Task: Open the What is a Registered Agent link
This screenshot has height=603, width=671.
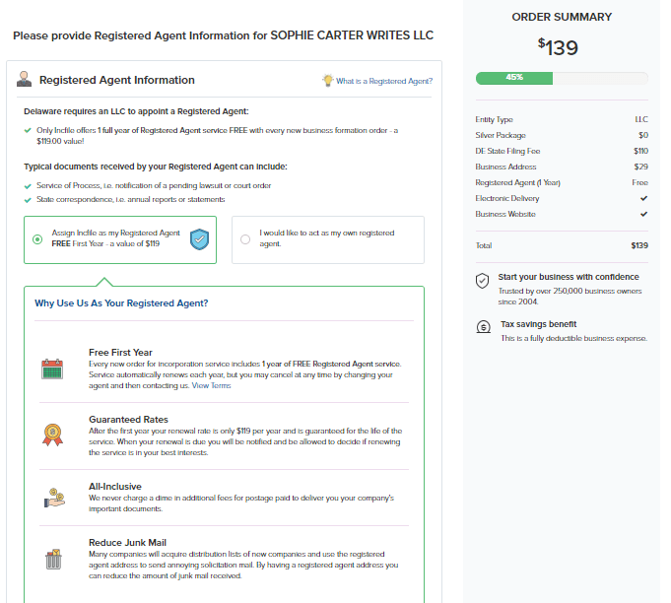Action: coord(383,81)
